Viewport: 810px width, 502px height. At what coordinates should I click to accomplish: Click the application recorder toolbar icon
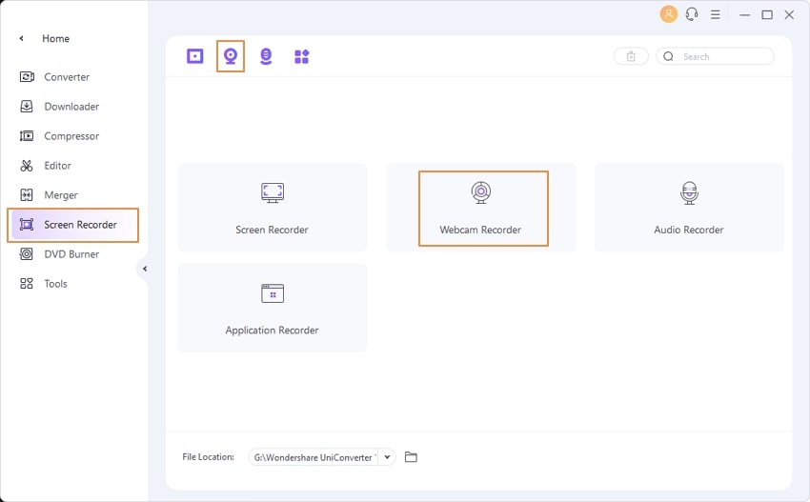click(x=302, y=56)
